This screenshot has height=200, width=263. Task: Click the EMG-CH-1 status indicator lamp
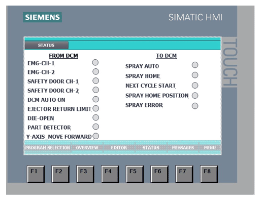point(95,62)
